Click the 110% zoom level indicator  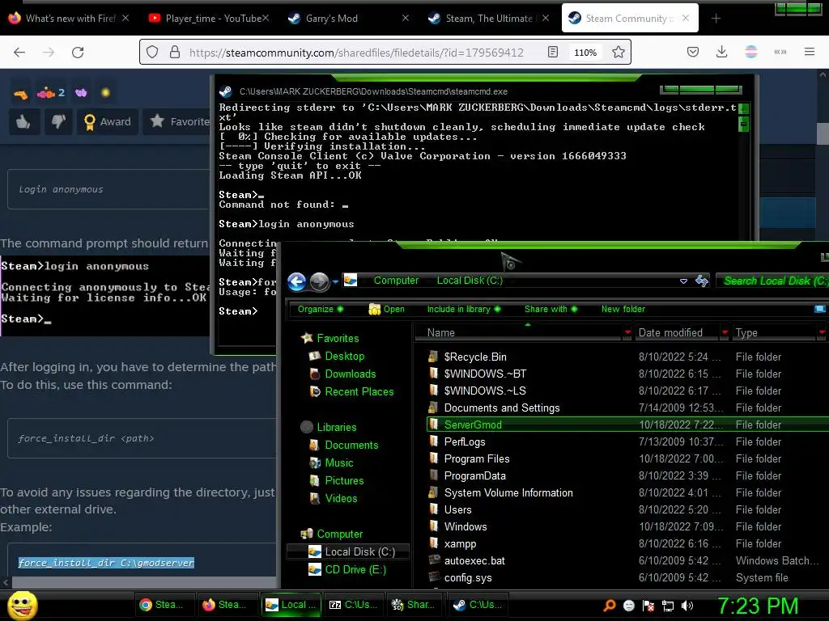[x=585, y=53]
